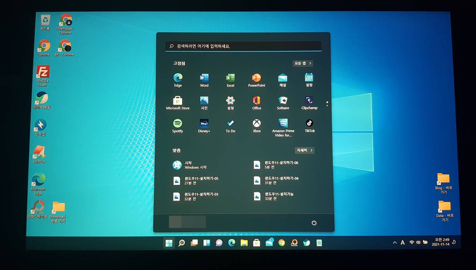Select the Ghamggae - Chrome desktop shortcut
This screenshot has height=270, width=476.
pyautogui.click(x=65, y=24)
